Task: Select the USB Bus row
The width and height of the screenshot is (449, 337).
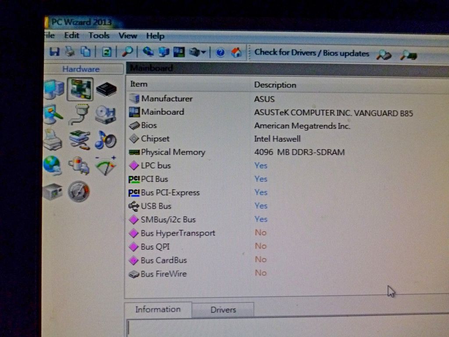Action: pos(288,206)
